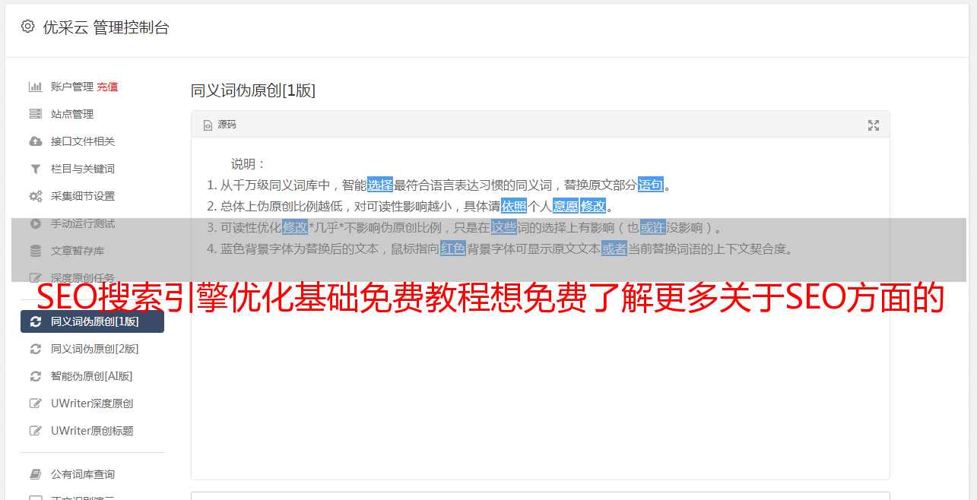The width and height of the screenshot is (977, 500).
Task: Click the filter icon for 栏目与关键词
Action: 35,169
